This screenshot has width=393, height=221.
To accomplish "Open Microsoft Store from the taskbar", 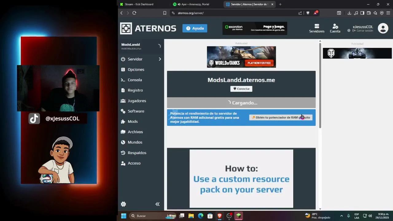I will (210, 216).
